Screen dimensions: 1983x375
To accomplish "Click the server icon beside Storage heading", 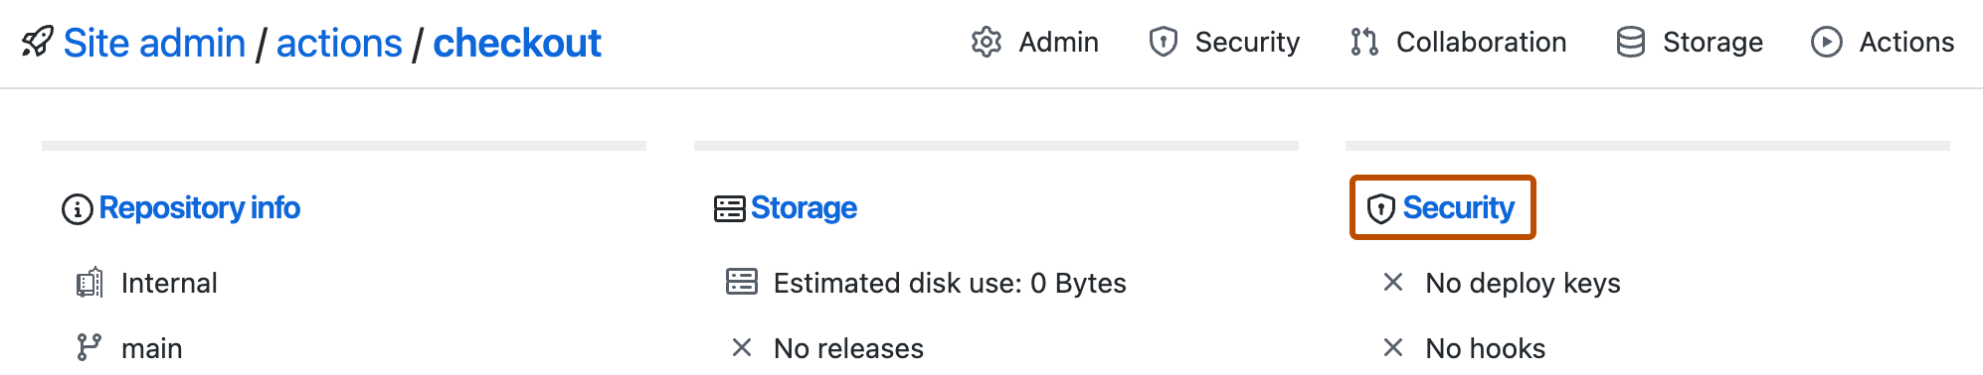I will click(x=729, y=209).
